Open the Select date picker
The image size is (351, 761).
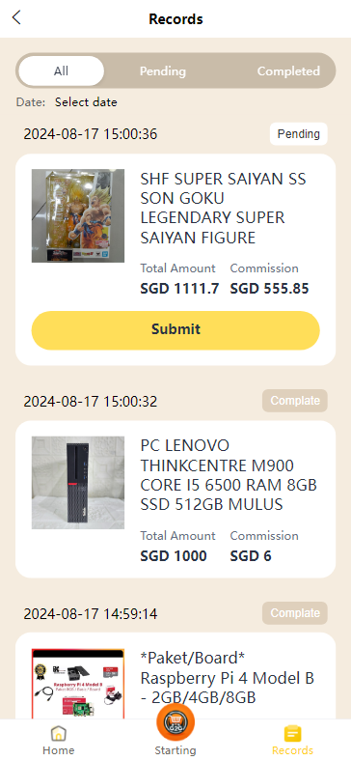coord(86,102)
